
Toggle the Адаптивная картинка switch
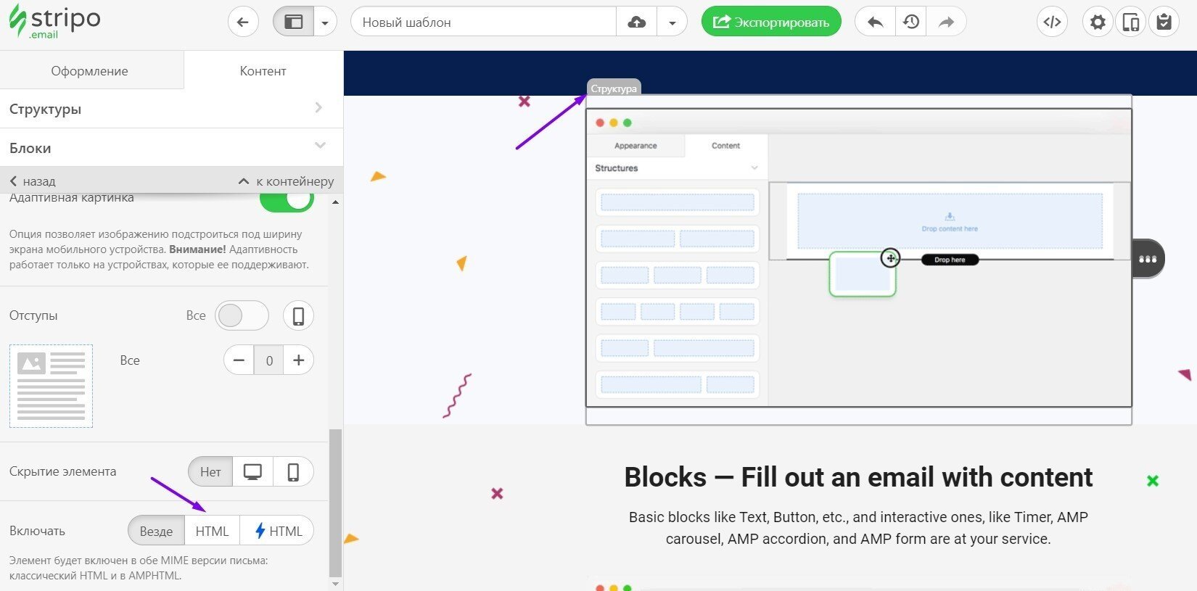tap(287, 199)
